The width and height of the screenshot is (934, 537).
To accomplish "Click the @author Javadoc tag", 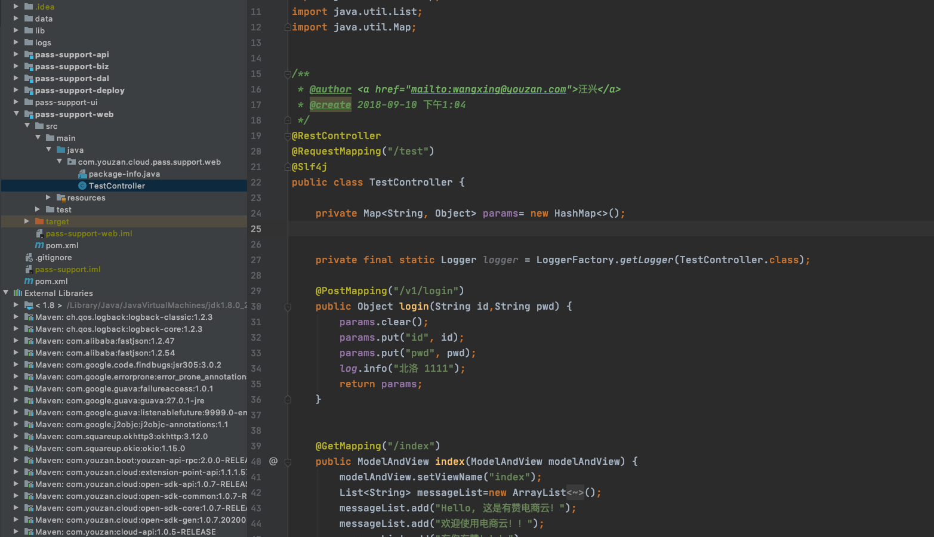I will tap(331, 89).
